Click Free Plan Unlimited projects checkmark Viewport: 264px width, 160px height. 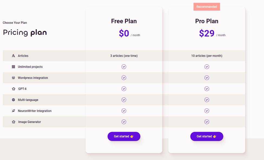point(124,67)
